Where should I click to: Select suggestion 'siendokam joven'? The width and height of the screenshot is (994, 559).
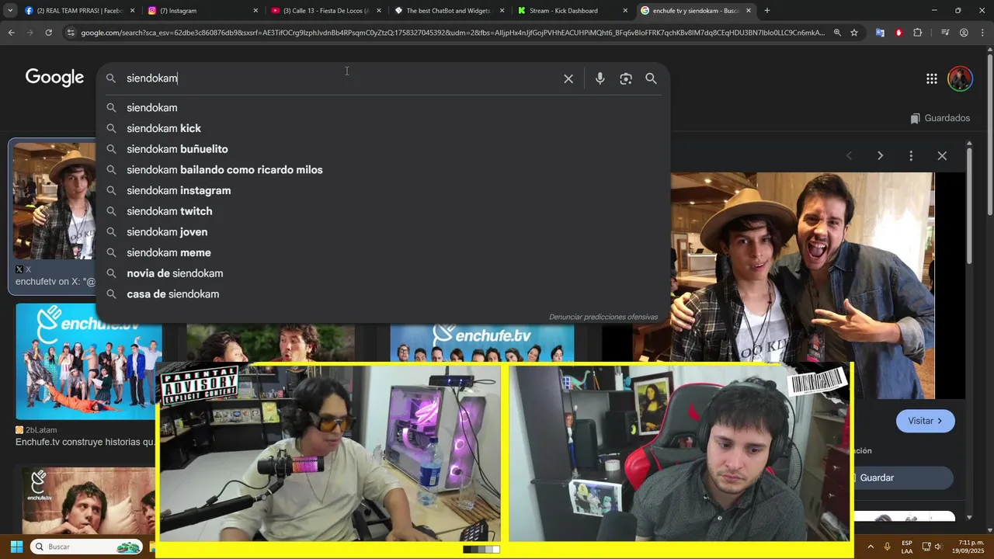pos(383,232)
